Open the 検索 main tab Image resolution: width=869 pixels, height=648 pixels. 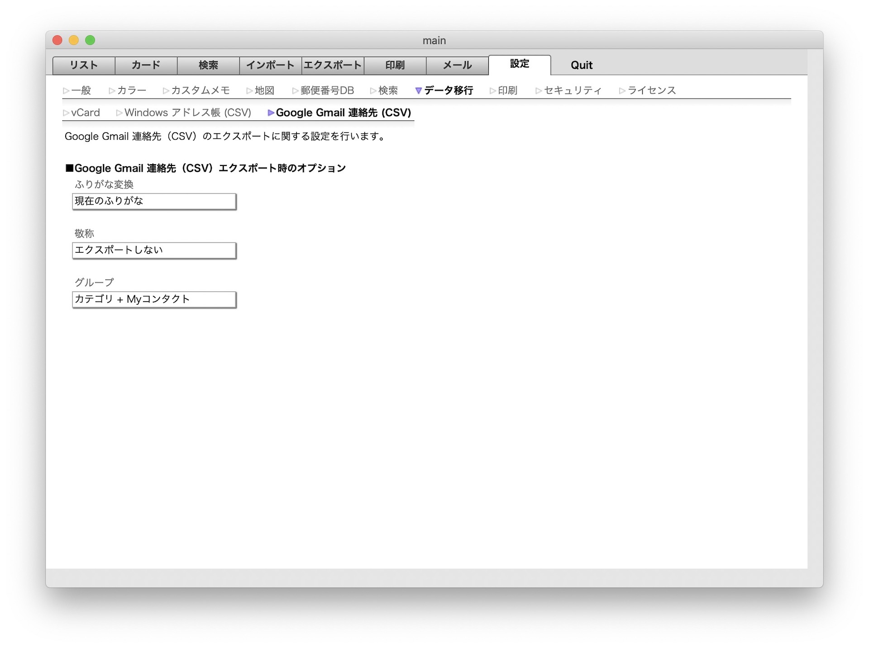[x=208, y=65]
